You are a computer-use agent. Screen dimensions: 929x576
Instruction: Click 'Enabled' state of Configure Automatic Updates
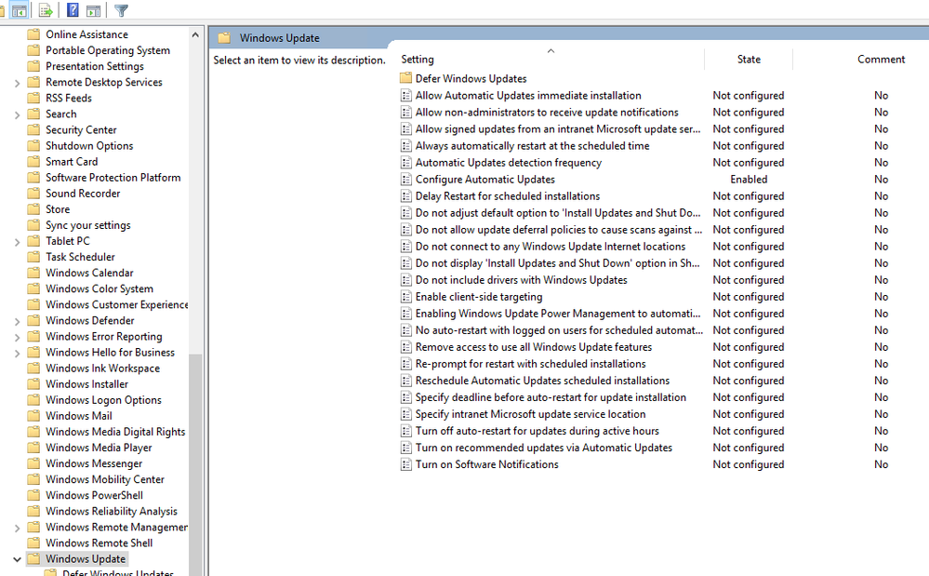[749, 179]
